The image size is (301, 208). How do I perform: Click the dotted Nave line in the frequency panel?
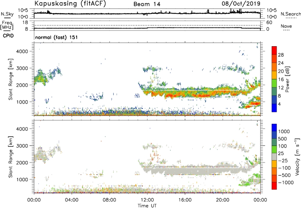[147, 25]
